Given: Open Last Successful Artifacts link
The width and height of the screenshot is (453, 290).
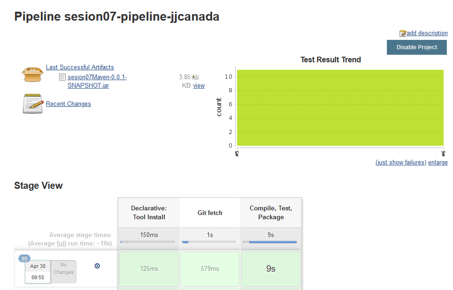Looking at the screenshot, I should pos(80,67).
